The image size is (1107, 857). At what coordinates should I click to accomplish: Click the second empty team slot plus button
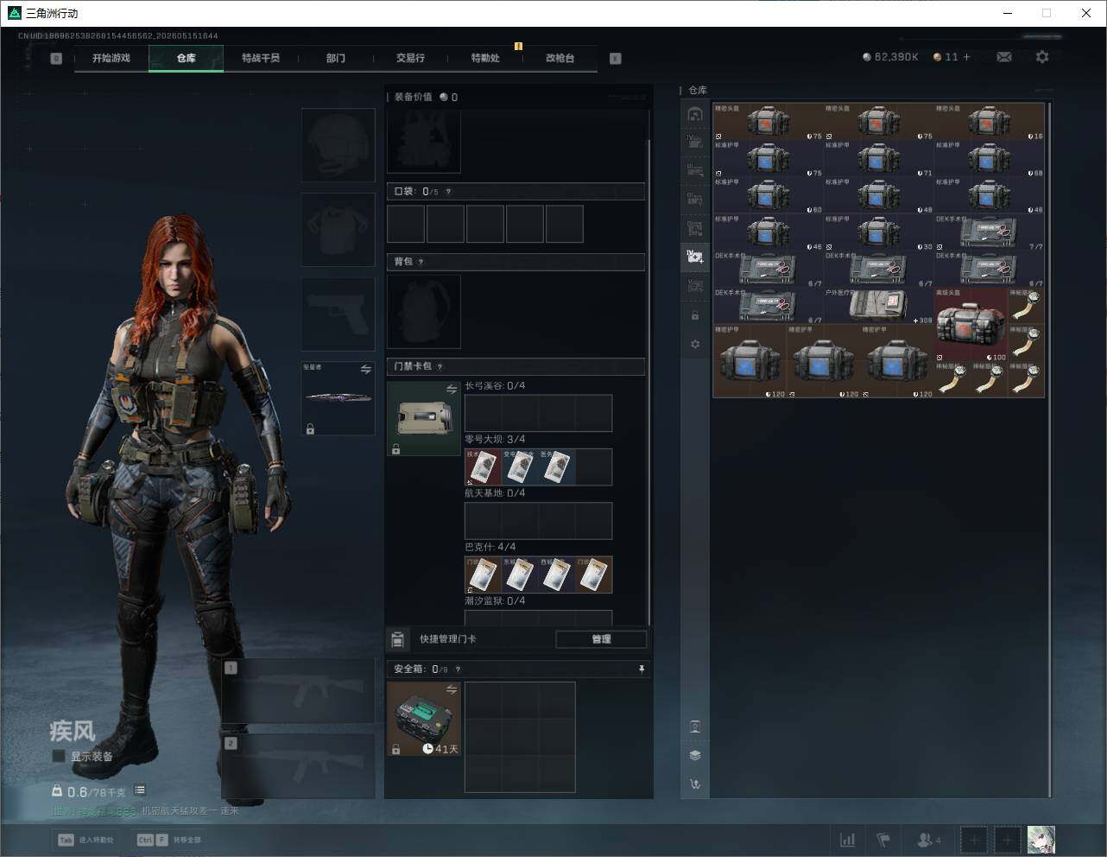tap(1007, 840)
